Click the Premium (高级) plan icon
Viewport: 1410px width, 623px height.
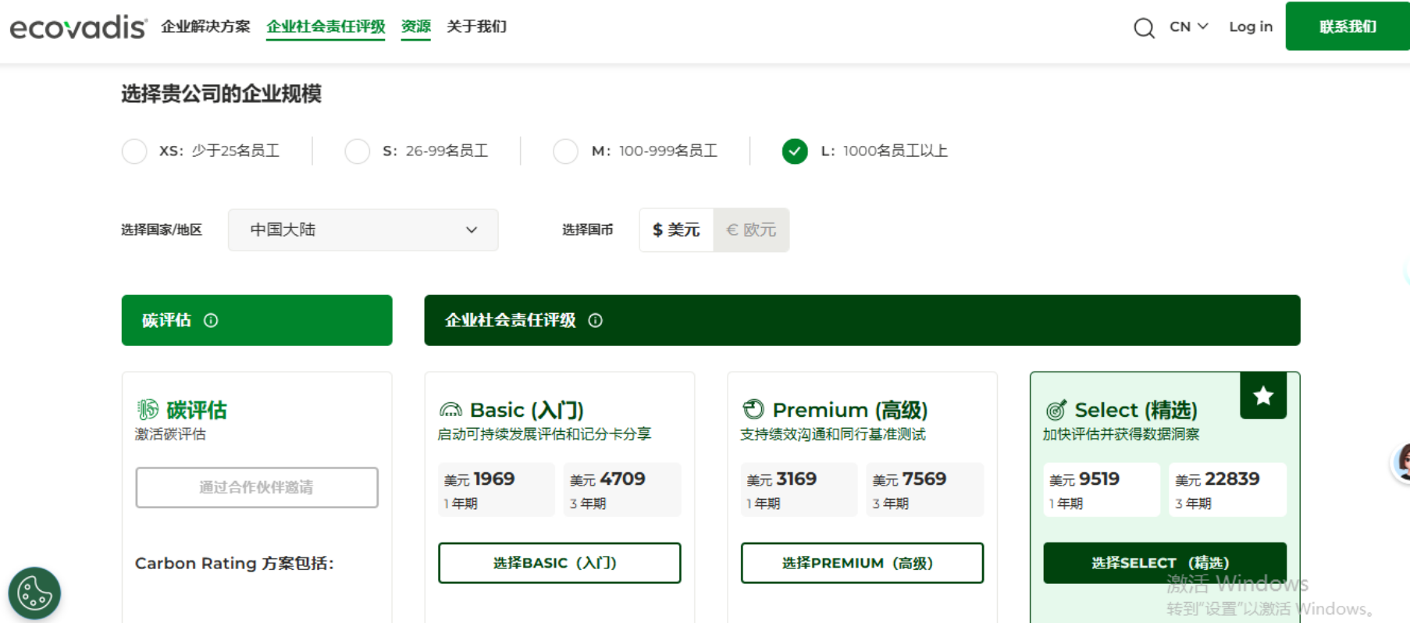(x=753, y=409)
